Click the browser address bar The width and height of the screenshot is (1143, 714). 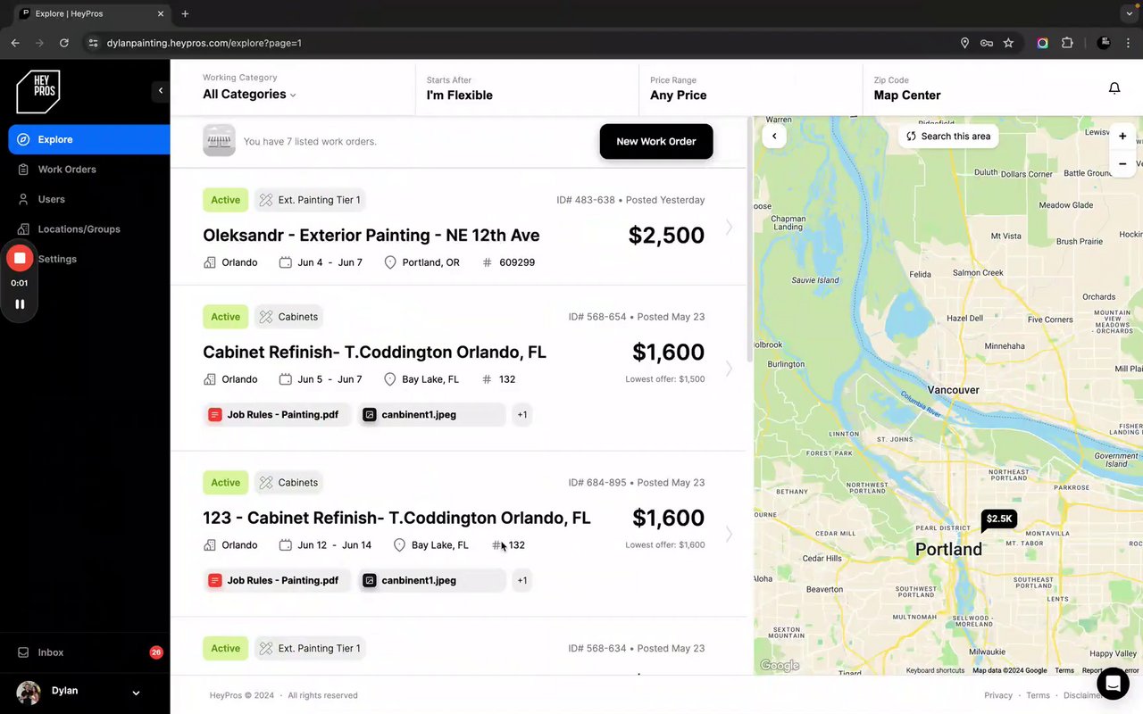(527, 43)
